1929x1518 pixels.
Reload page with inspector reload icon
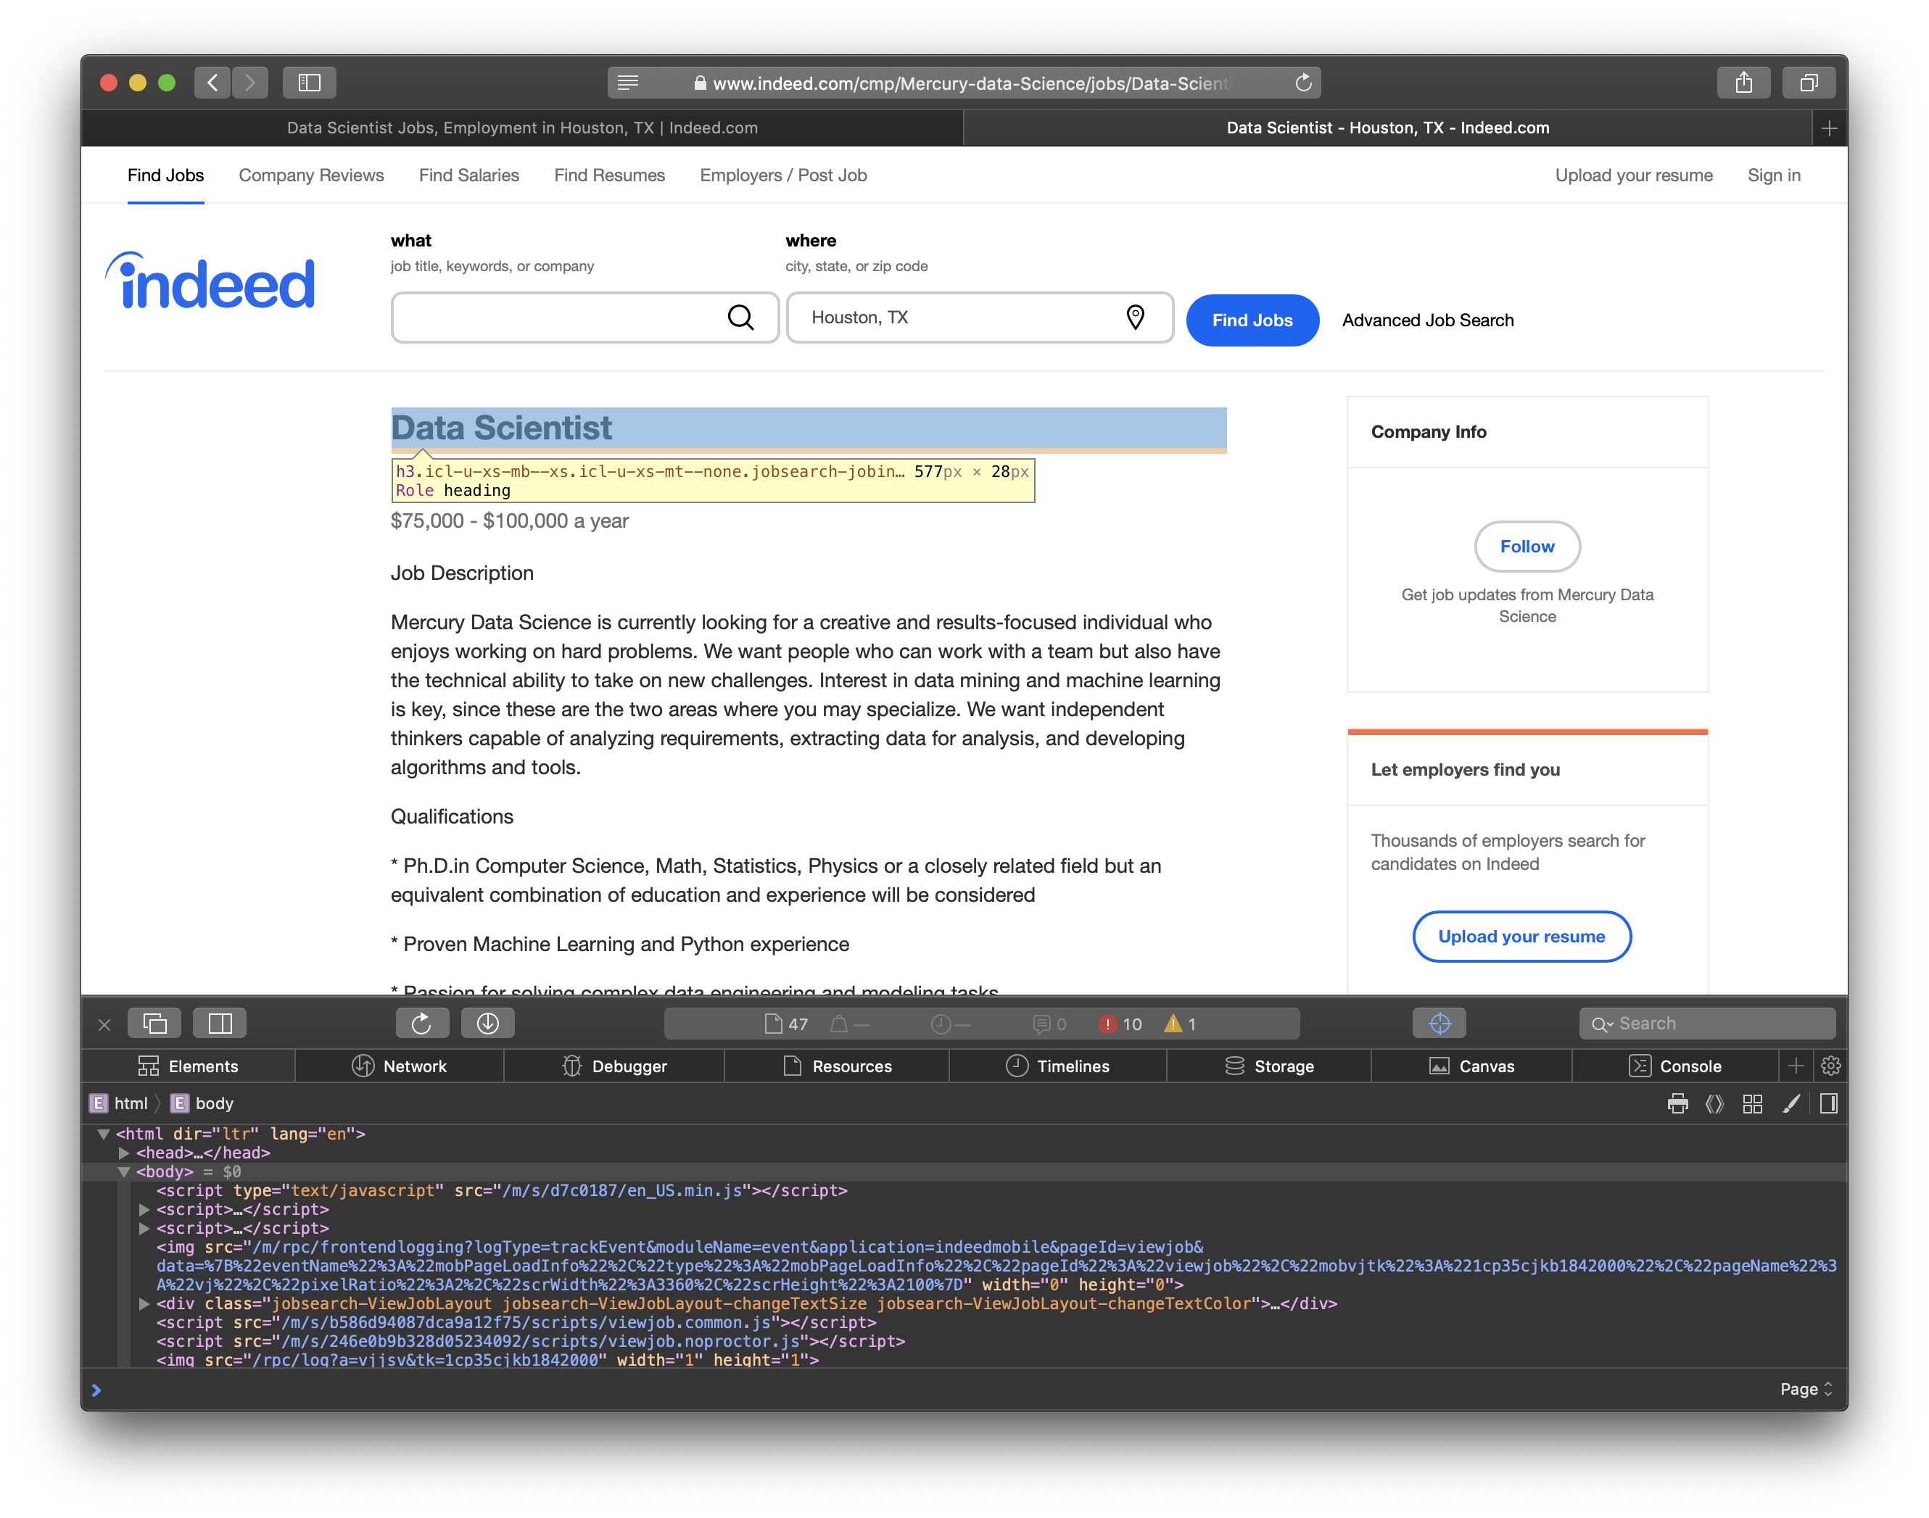pos(421,1023)
